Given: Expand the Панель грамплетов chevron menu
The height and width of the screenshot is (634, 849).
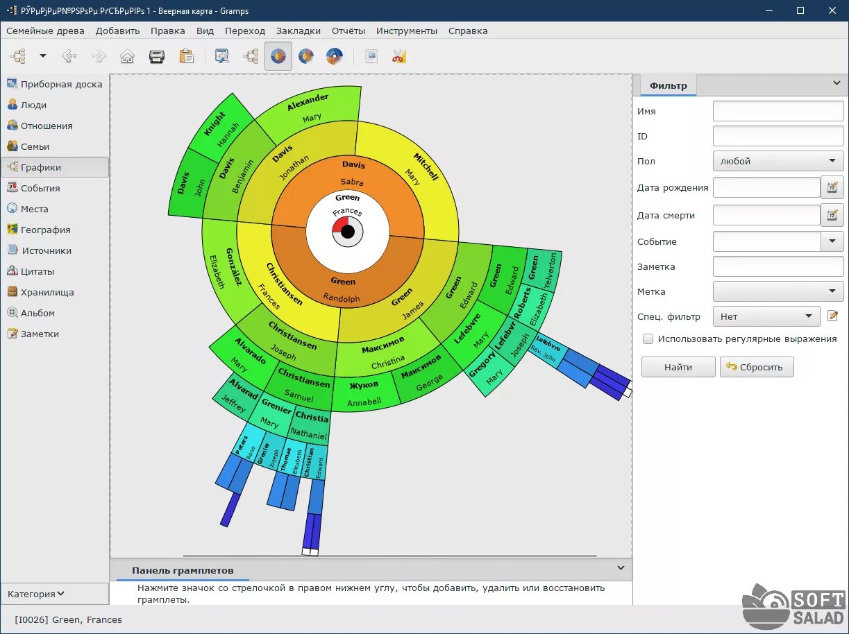Looking at the screenshot, I should (x=621, y=567).
